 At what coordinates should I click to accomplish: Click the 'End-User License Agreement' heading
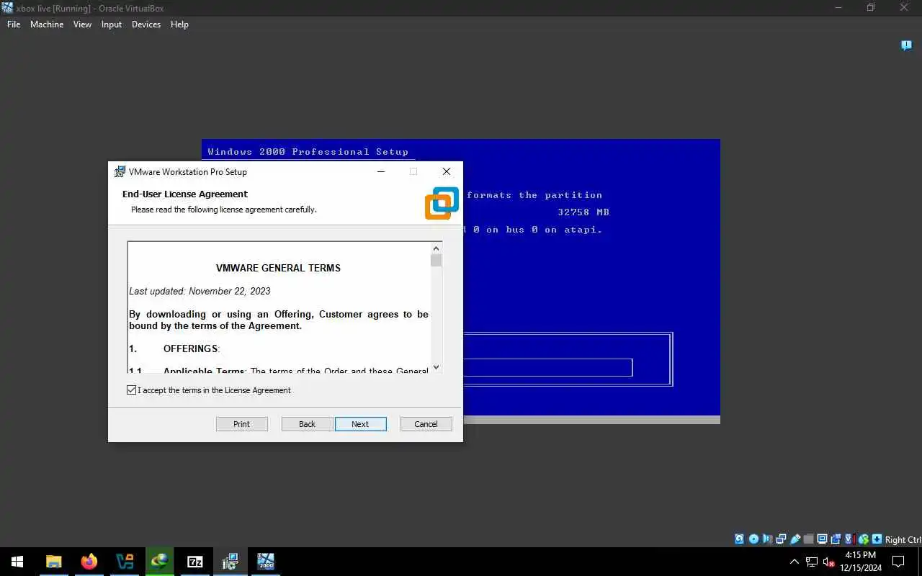pos(185,194)
